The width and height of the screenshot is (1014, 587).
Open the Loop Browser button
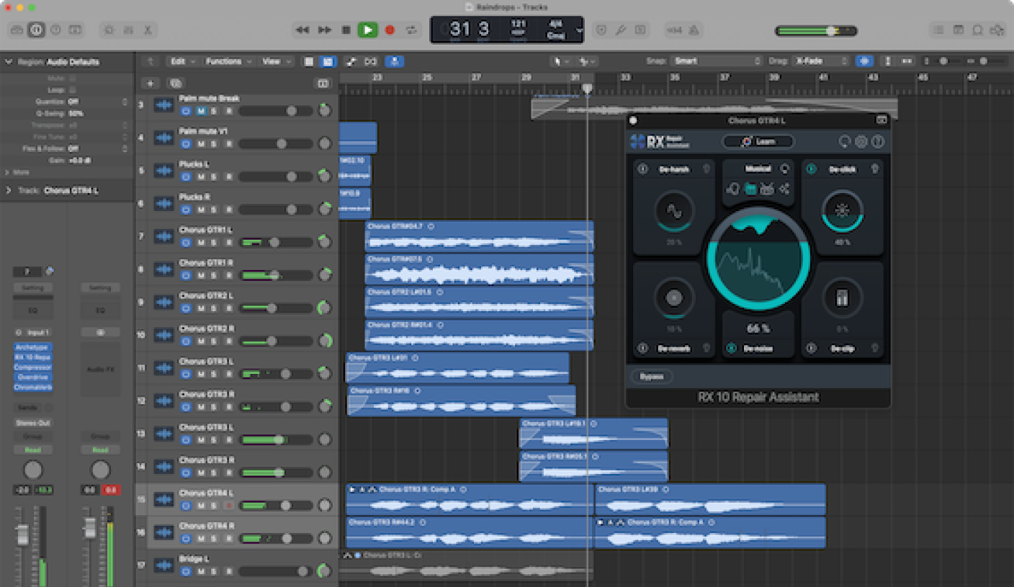click(977, 30)
